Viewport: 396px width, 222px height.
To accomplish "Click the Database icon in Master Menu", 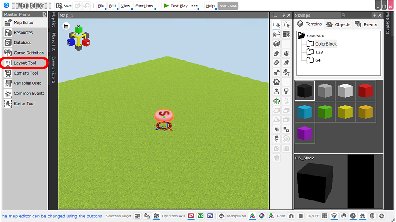I will (8, 43).
